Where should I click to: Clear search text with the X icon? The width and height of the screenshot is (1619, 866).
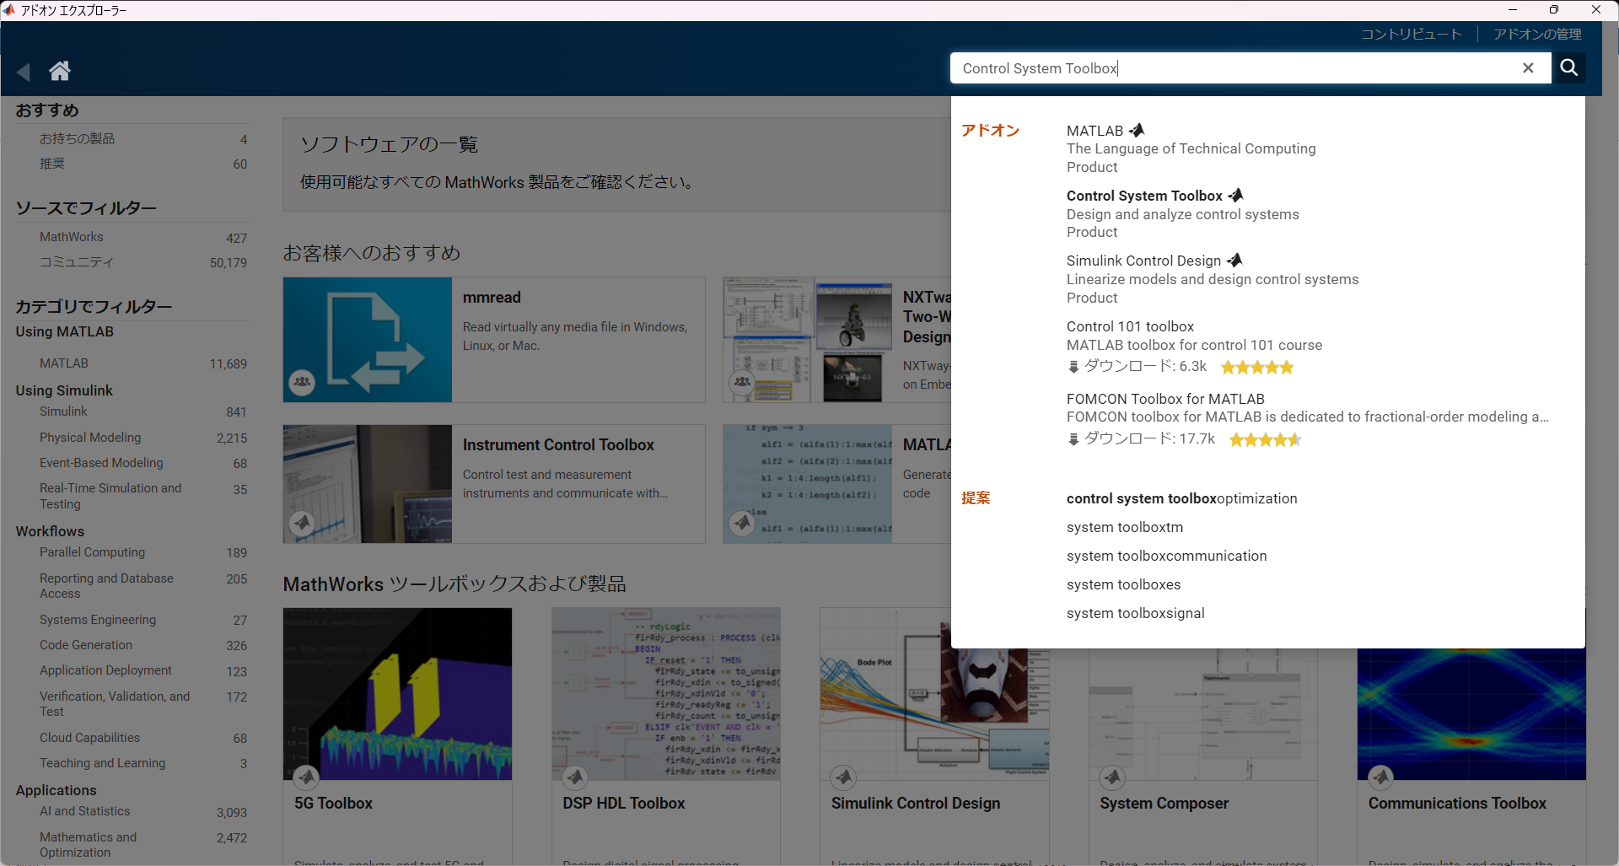coord(1529,68)
